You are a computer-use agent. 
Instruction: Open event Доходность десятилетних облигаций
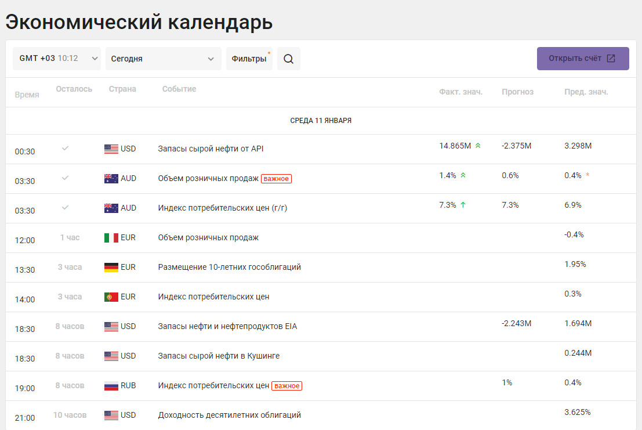[229, 415]
